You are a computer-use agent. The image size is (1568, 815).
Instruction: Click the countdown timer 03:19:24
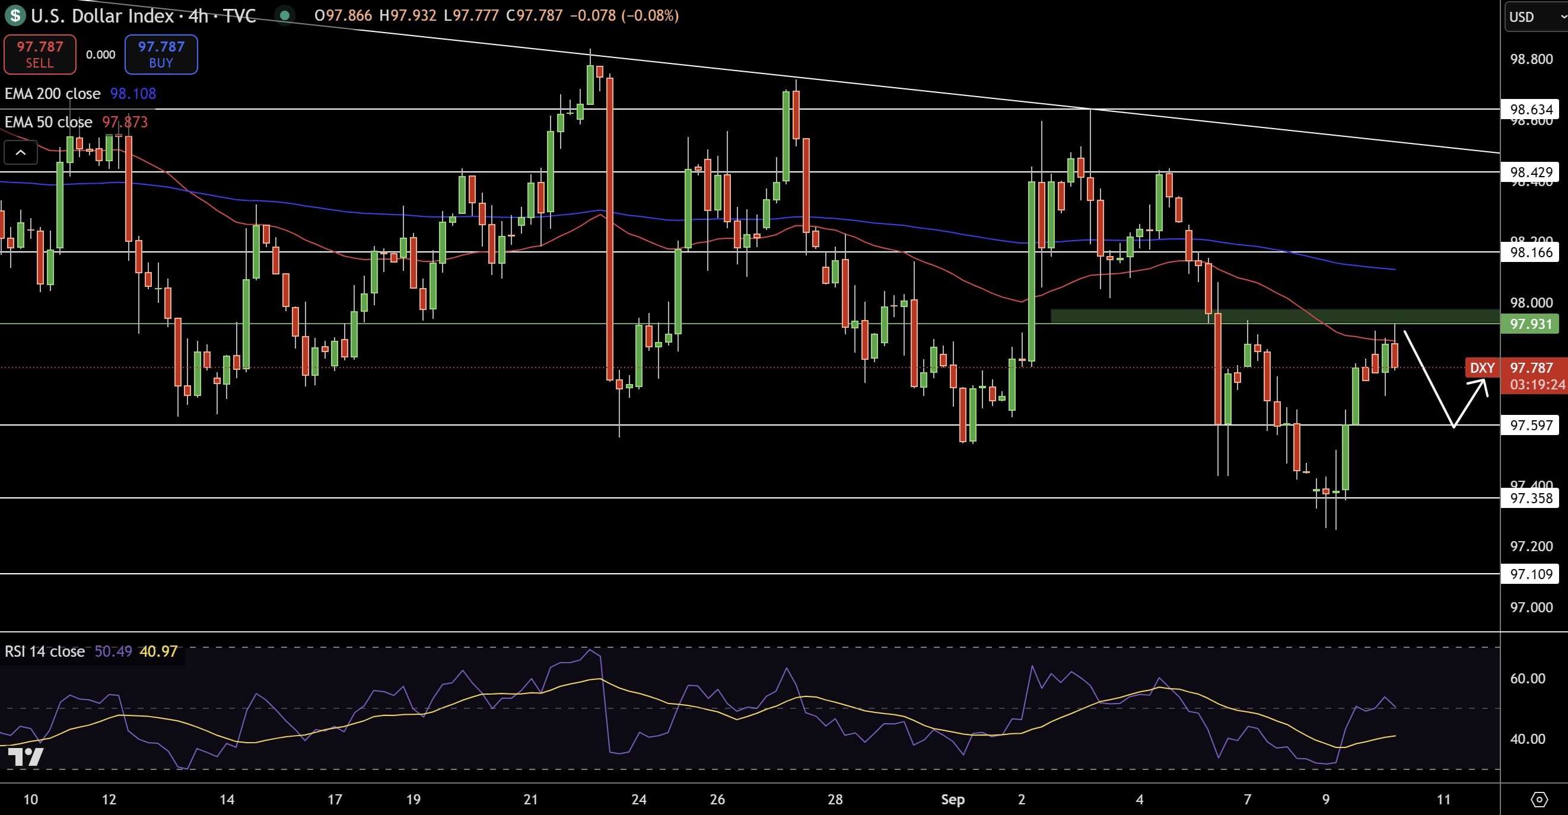[x=1537, y=385]
